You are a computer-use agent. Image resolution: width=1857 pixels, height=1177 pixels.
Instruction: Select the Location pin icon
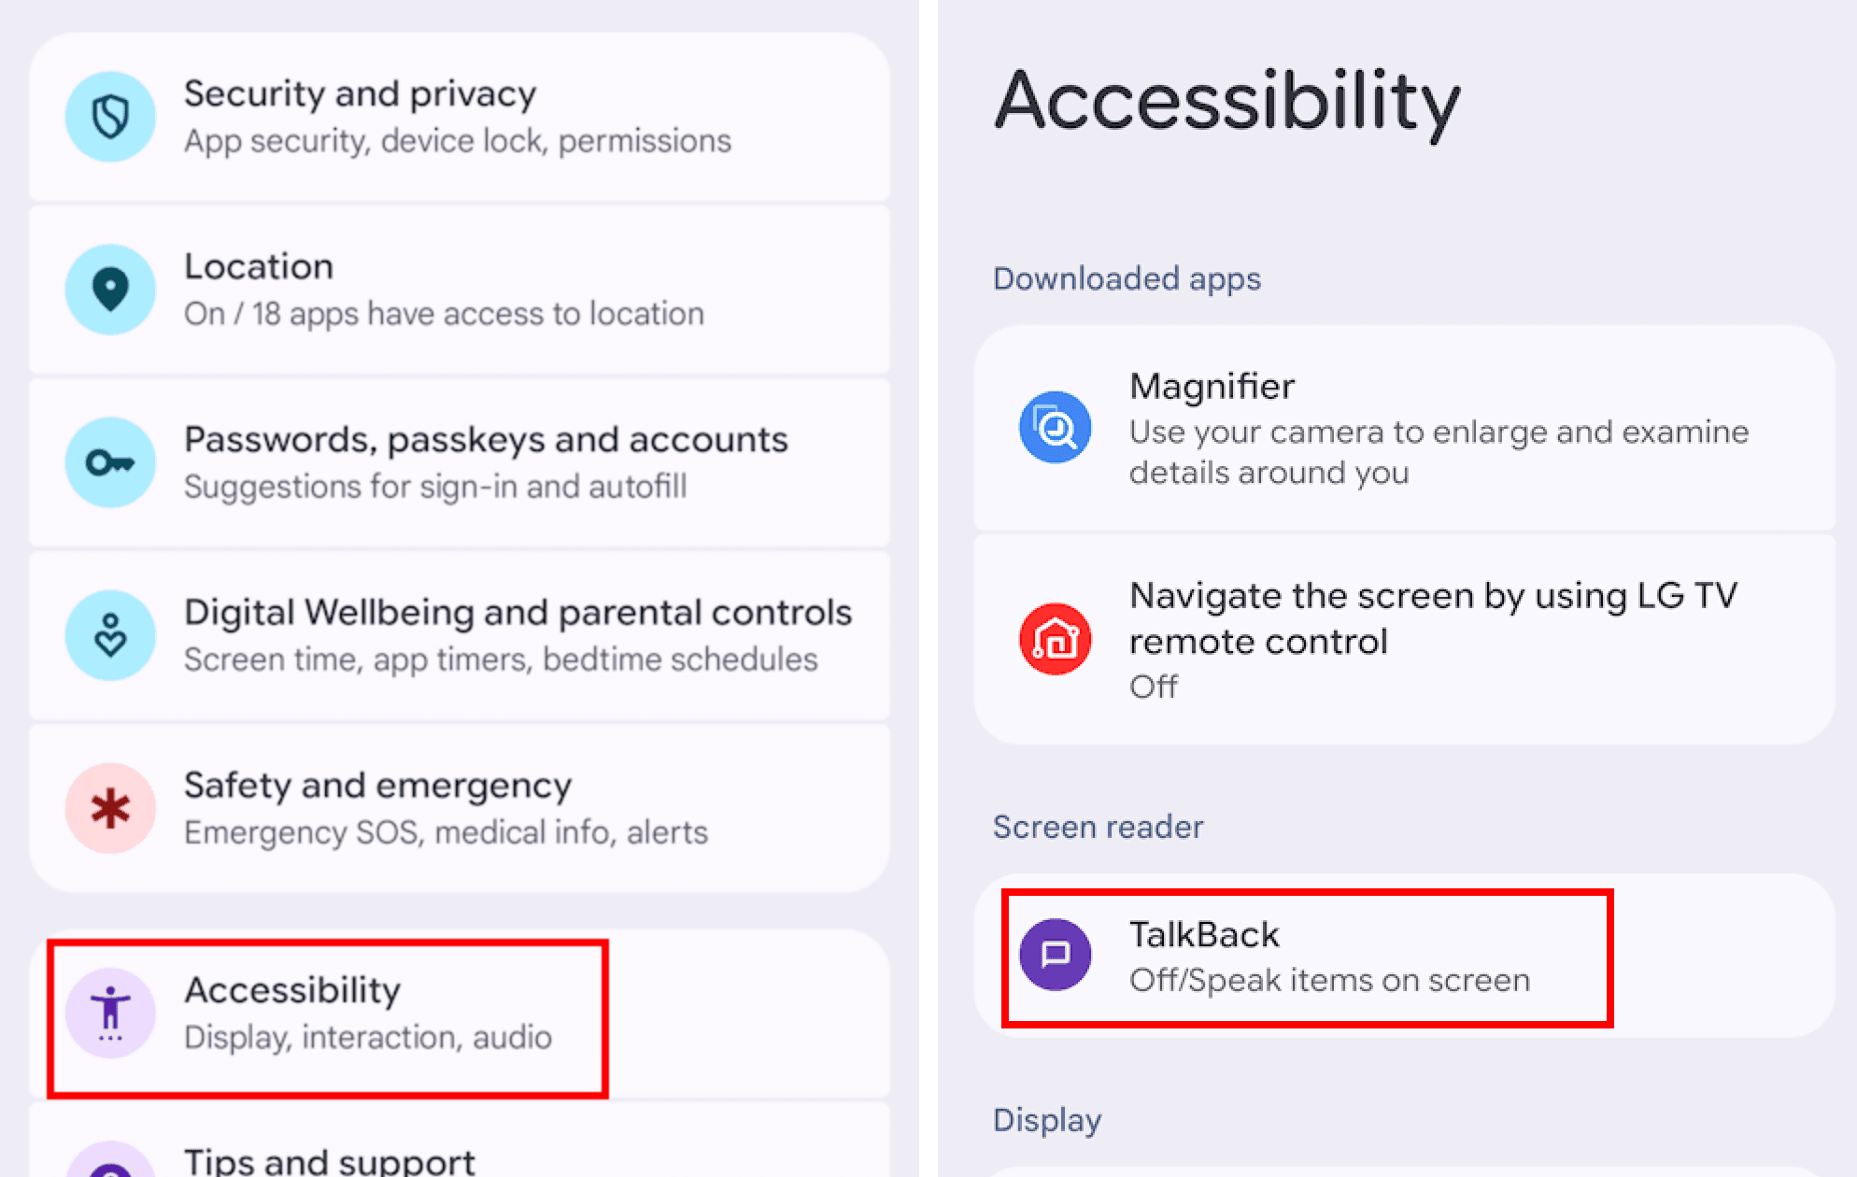(110, 290)
